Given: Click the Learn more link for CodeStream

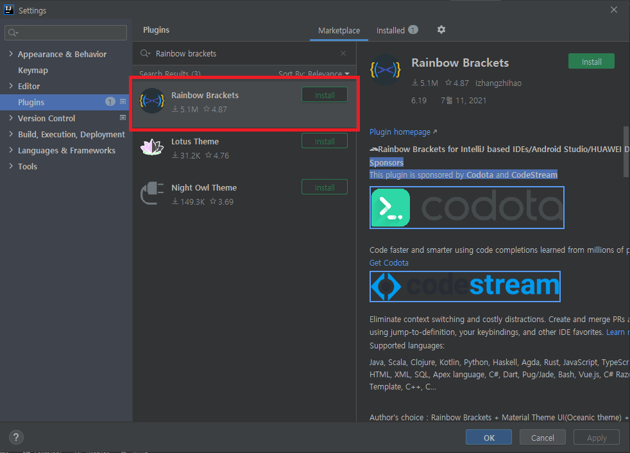Looking at the screenshot, I should tap(618, 332).
